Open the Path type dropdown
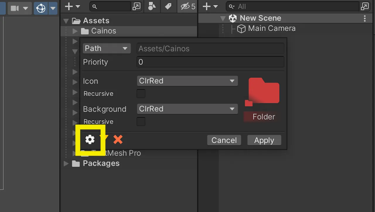This screenshot has width=375, height=212. pyautogui.click(x=107, y=48)
